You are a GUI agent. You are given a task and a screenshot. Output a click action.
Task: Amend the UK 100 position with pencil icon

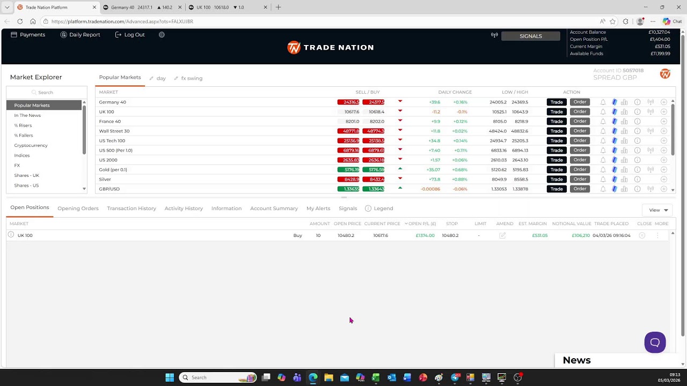click(502, 235)
